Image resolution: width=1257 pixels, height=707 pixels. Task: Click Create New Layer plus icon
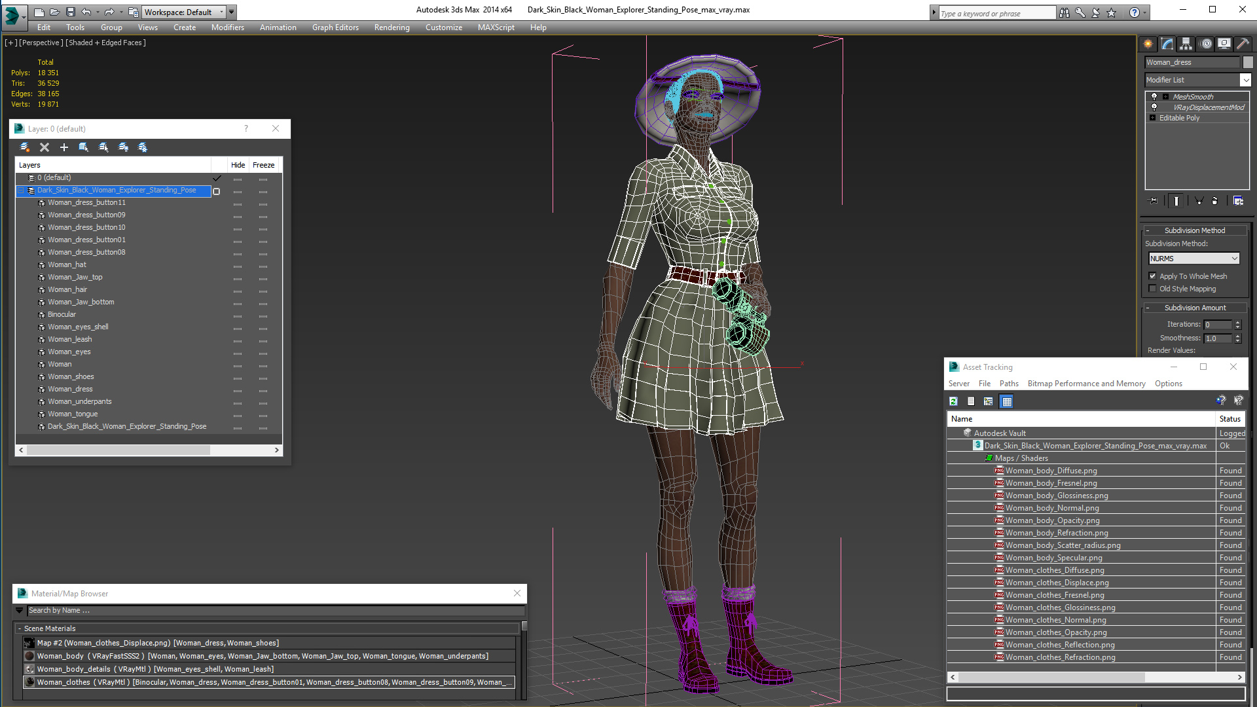64,147
